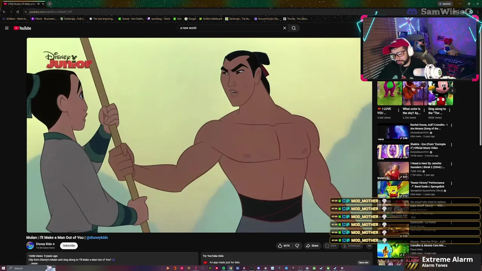
Task: Open the Google bookmark
Action: click(x=190, y=18)
